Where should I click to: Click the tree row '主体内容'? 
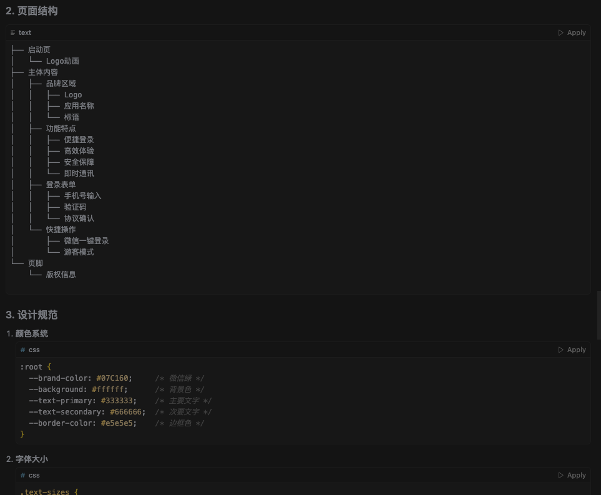43,72
